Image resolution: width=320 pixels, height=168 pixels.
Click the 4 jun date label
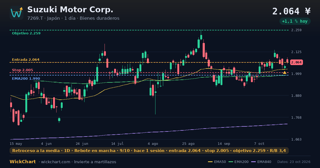pos(46,144)
